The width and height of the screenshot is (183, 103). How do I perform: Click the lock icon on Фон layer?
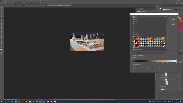point(180,89)
